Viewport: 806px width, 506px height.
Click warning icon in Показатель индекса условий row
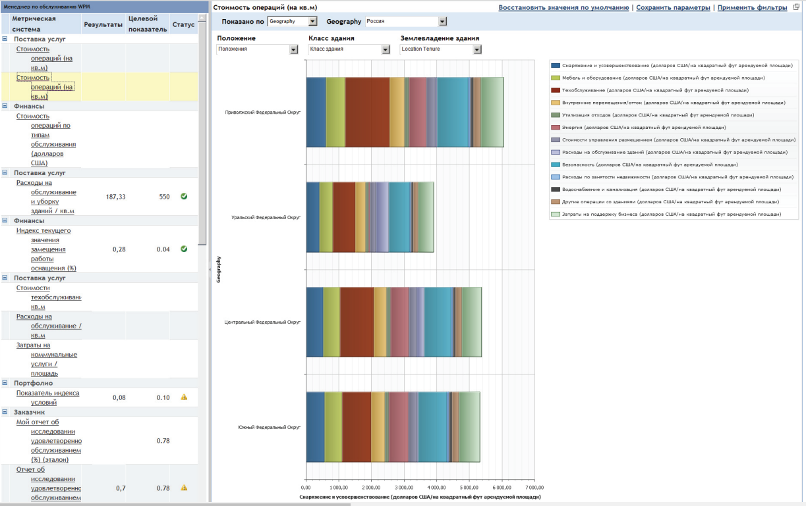click(x=184, y=397)
